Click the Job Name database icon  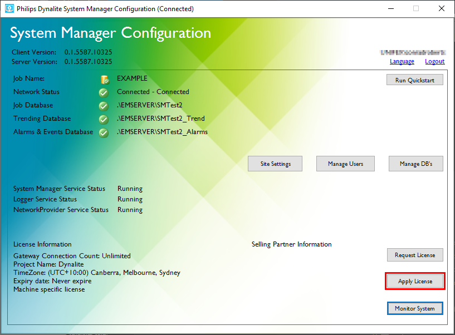tap(104, 80)
